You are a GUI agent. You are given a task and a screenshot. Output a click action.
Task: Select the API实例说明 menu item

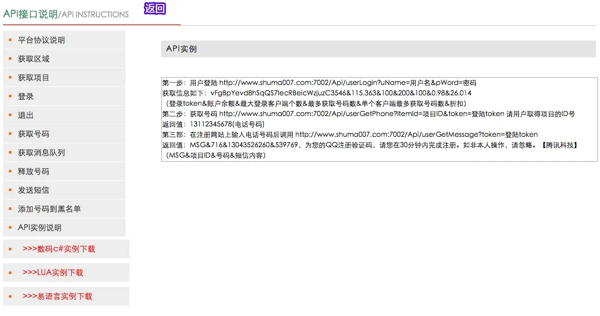[x=40, y=228]
